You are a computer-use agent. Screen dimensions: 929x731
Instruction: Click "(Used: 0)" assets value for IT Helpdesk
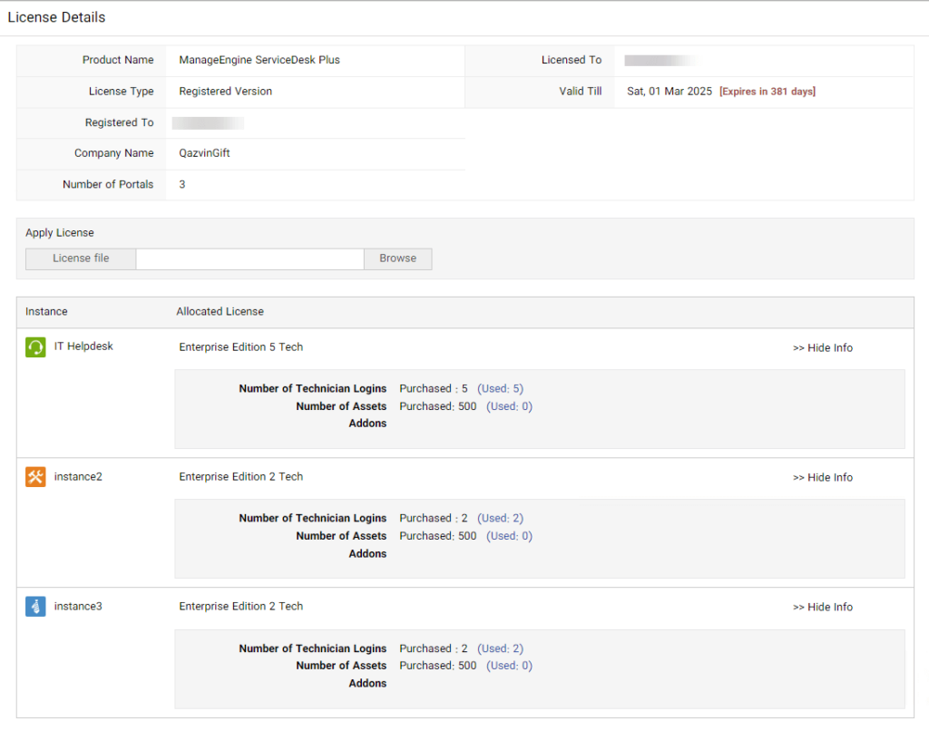pyautogui.click(x=510, y=406)
